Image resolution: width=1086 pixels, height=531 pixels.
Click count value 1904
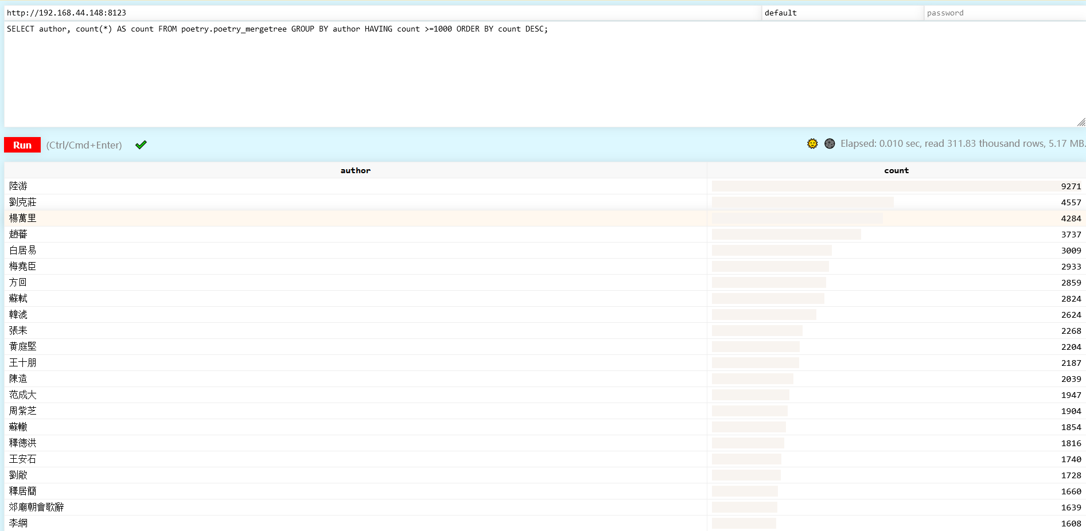1071,411
